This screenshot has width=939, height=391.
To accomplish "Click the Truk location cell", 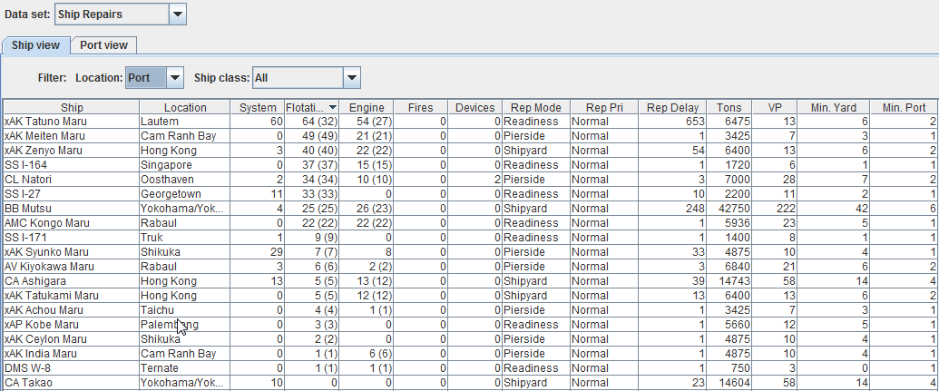I will [x=185, y=237].
